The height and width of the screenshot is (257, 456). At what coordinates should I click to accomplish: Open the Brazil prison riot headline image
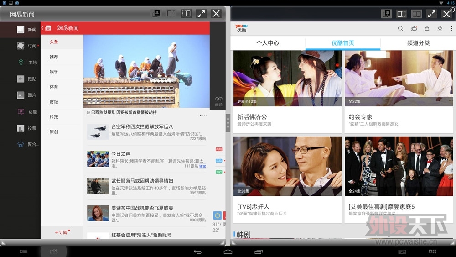point(146,71)
